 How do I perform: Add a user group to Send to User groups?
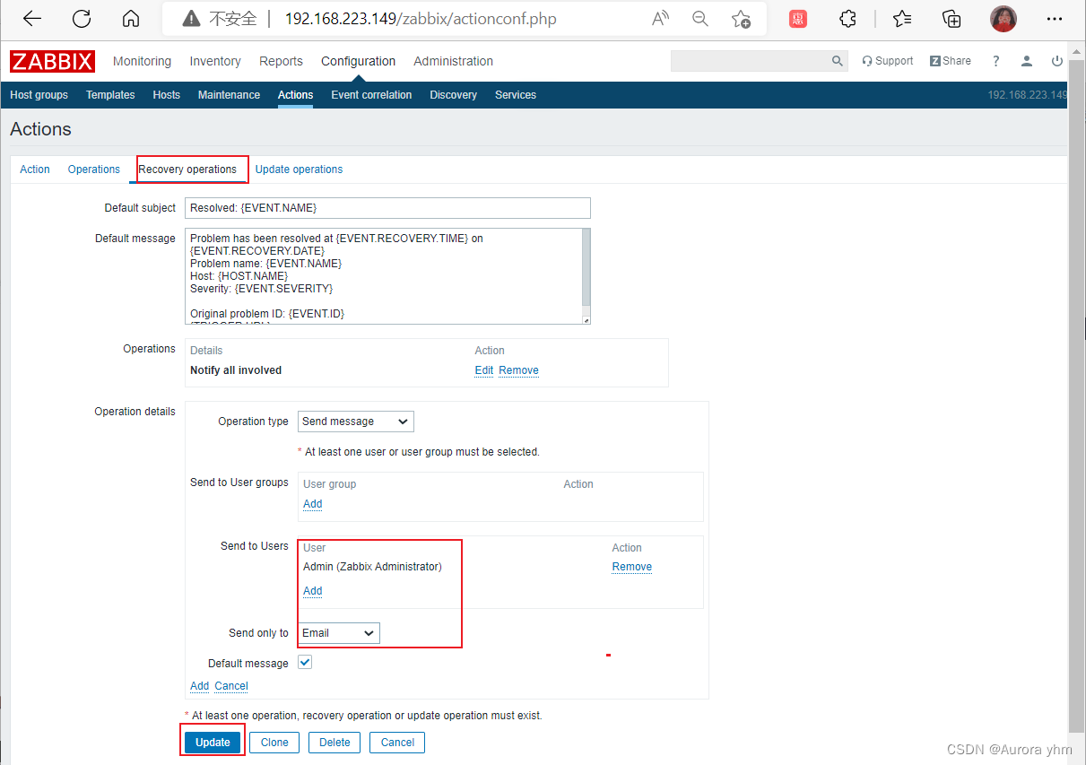[x=312, y=504]
